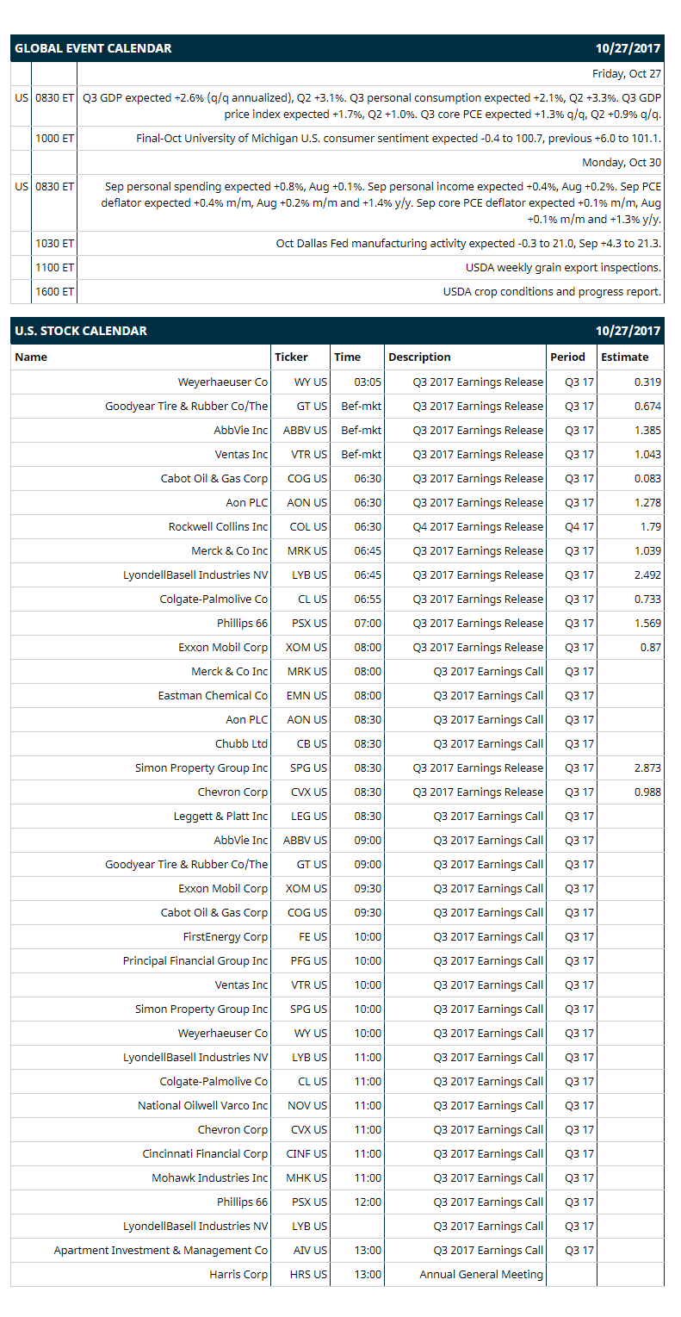Click the GLOBAL EVENT CALENDAR header title
The width and height of the screenshot is (681, 1317).
[x=93, y=48]
